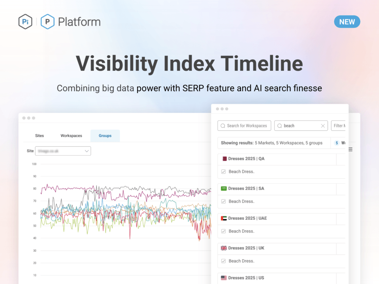
Task: Click the Pi hexagon logo
Action: click(25, 22)
